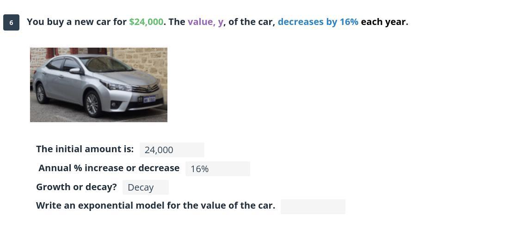Click the "Growth or decay?" label
Viewport: 523px width, 229px height.
tap(76, 187)
